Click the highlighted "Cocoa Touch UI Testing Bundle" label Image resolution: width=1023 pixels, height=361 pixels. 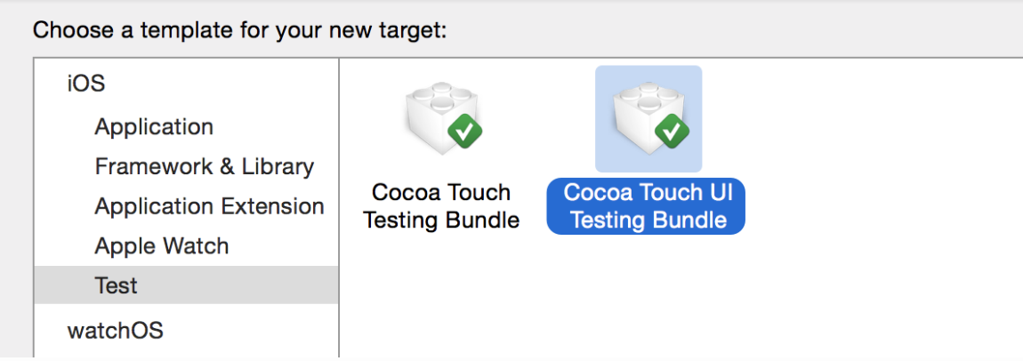646,206
